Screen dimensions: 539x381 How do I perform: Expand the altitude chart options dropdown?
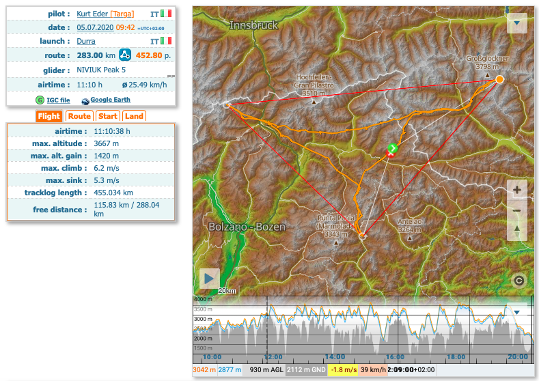point(517,313)
